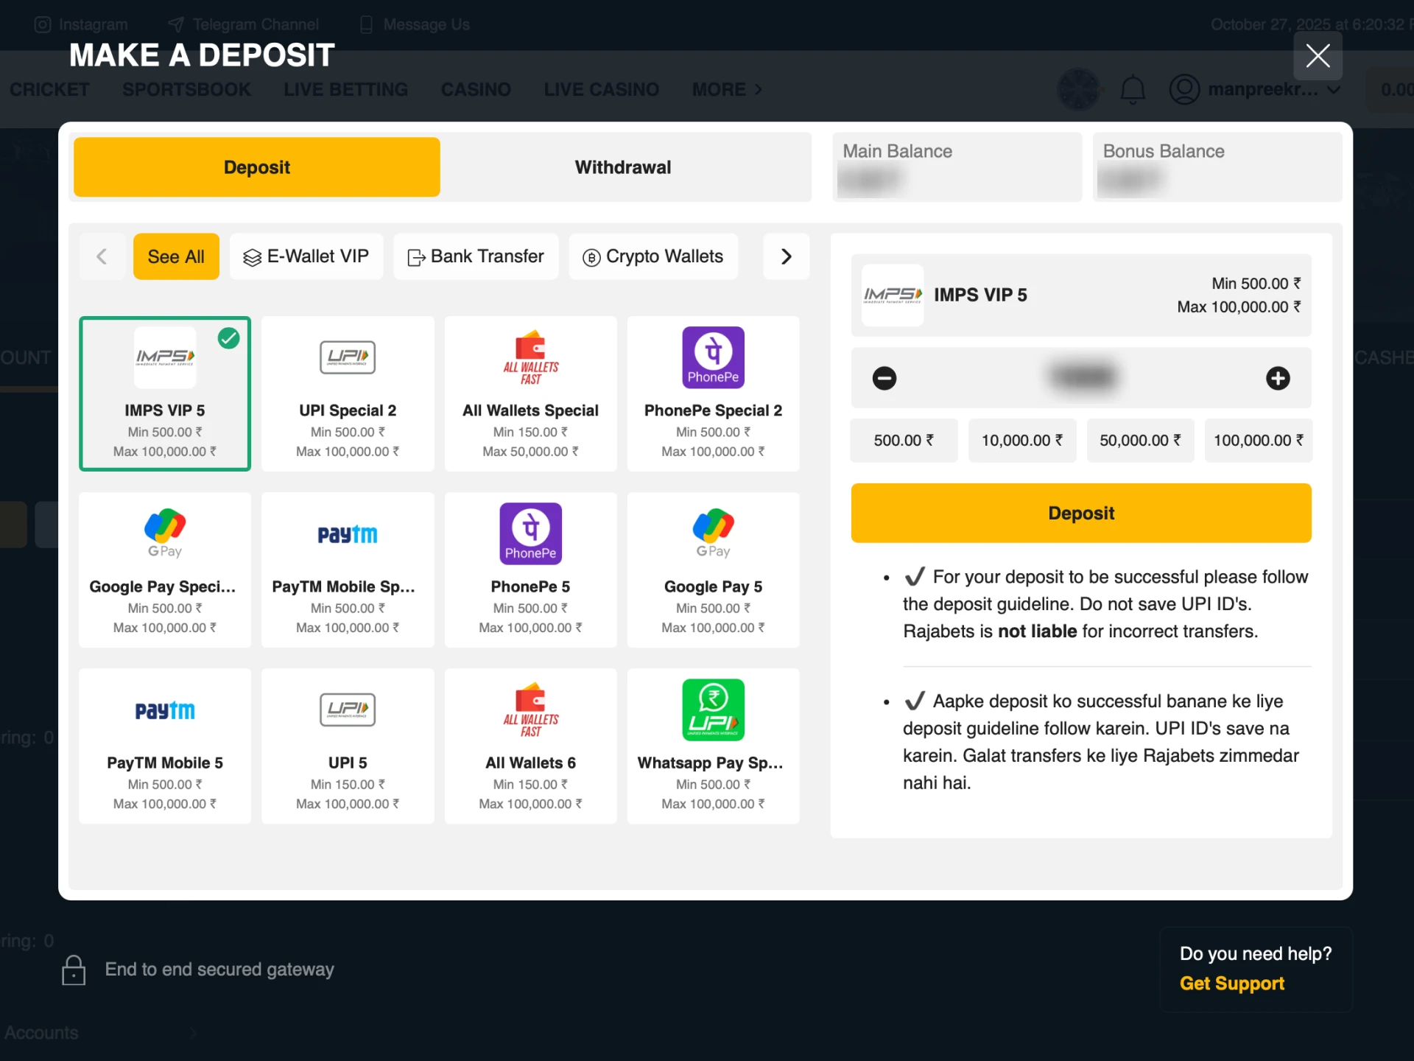Click the Deposit confirmation button
1414x1061 pixels.
pos(1080,513)
